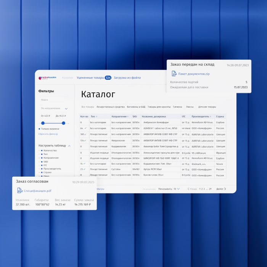Click the Сбросить фильтр link
Image resolution: width=267 pixels, height=267 pixels.
48,134
